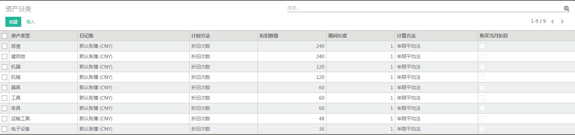Toggle 购买当月折旧 checkbox for 家具 row
Image resolution: width=575 pixels, height=135 pixels.
[x=482, y=108]
